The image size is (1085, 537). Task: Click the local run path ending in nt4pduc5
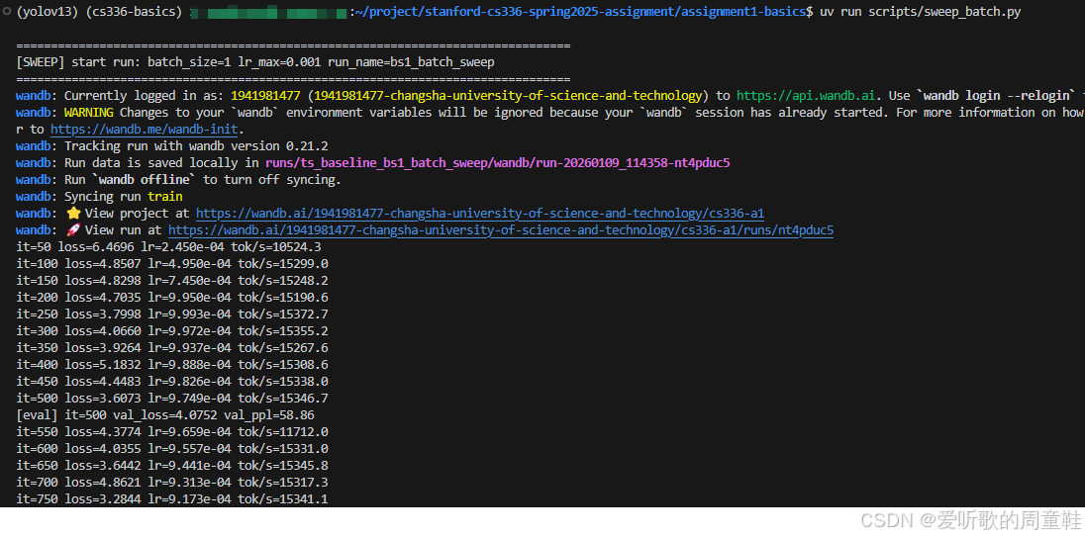498,163
